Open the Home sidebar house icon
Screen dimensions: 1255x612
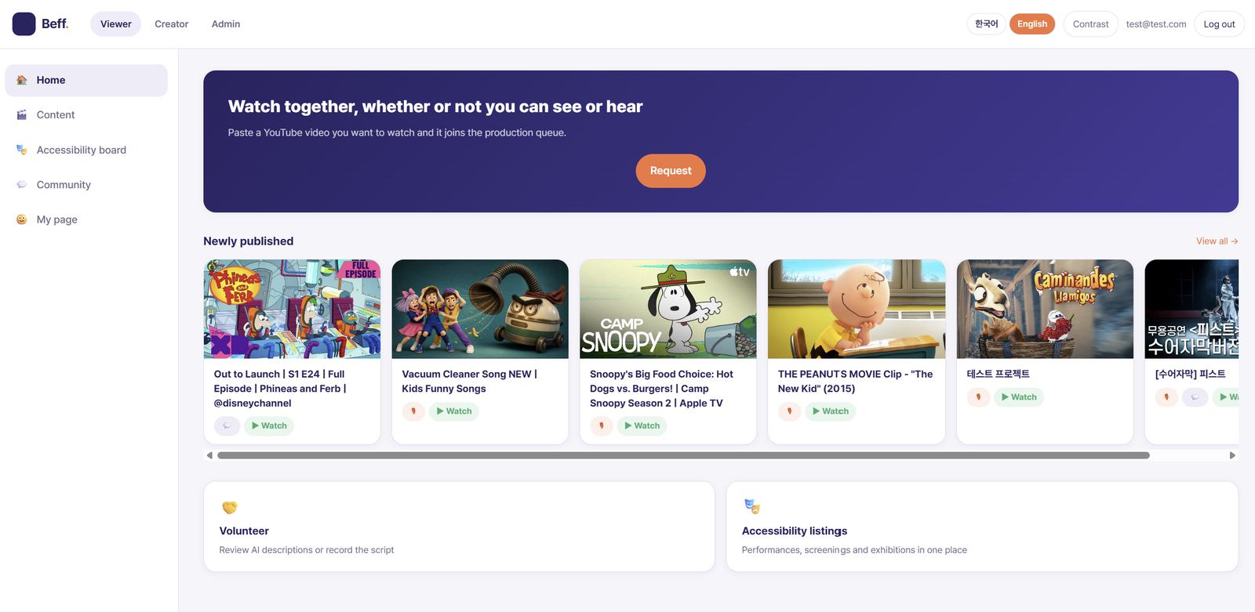(22, 80)
